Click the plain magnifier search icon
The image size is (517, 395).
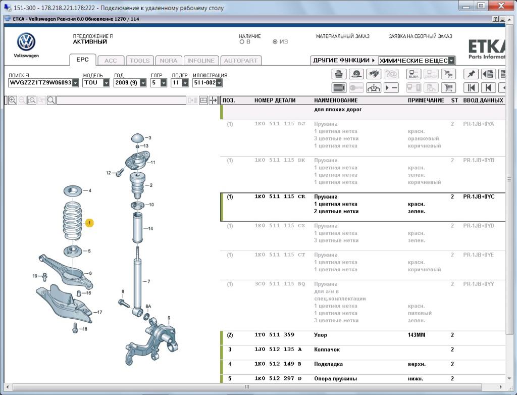(51, 101)
